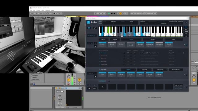The height and width of the screenshot is (111, 198).
Task: Adjust lower knob on Scaler device panel
Action: [60, 103]
